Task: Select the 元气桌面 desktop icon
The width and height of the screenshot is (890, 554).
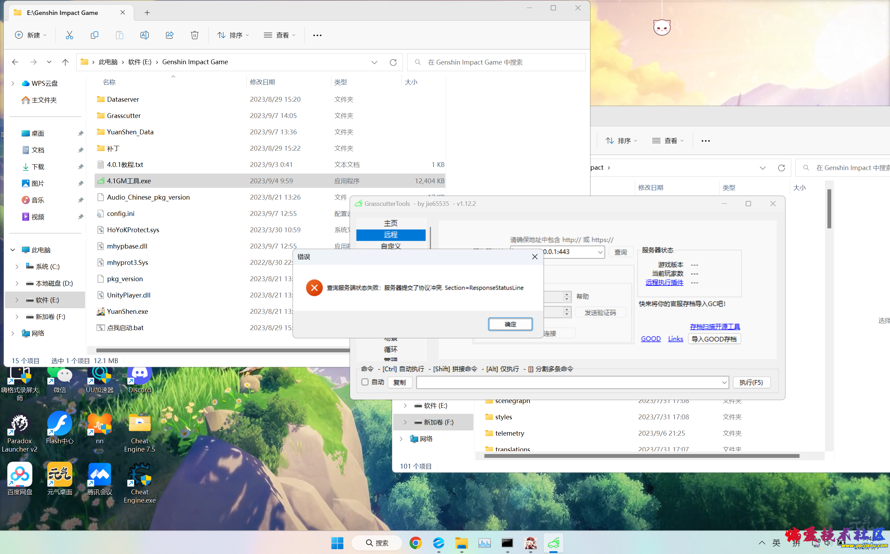Action: pos(60,479)
